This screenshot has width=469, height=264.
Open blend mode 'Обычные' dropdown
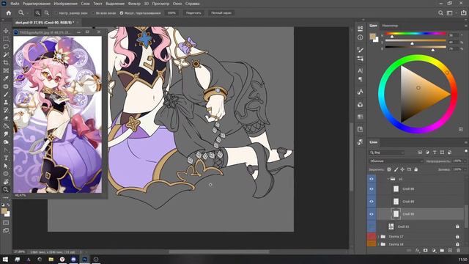(396, 161)
